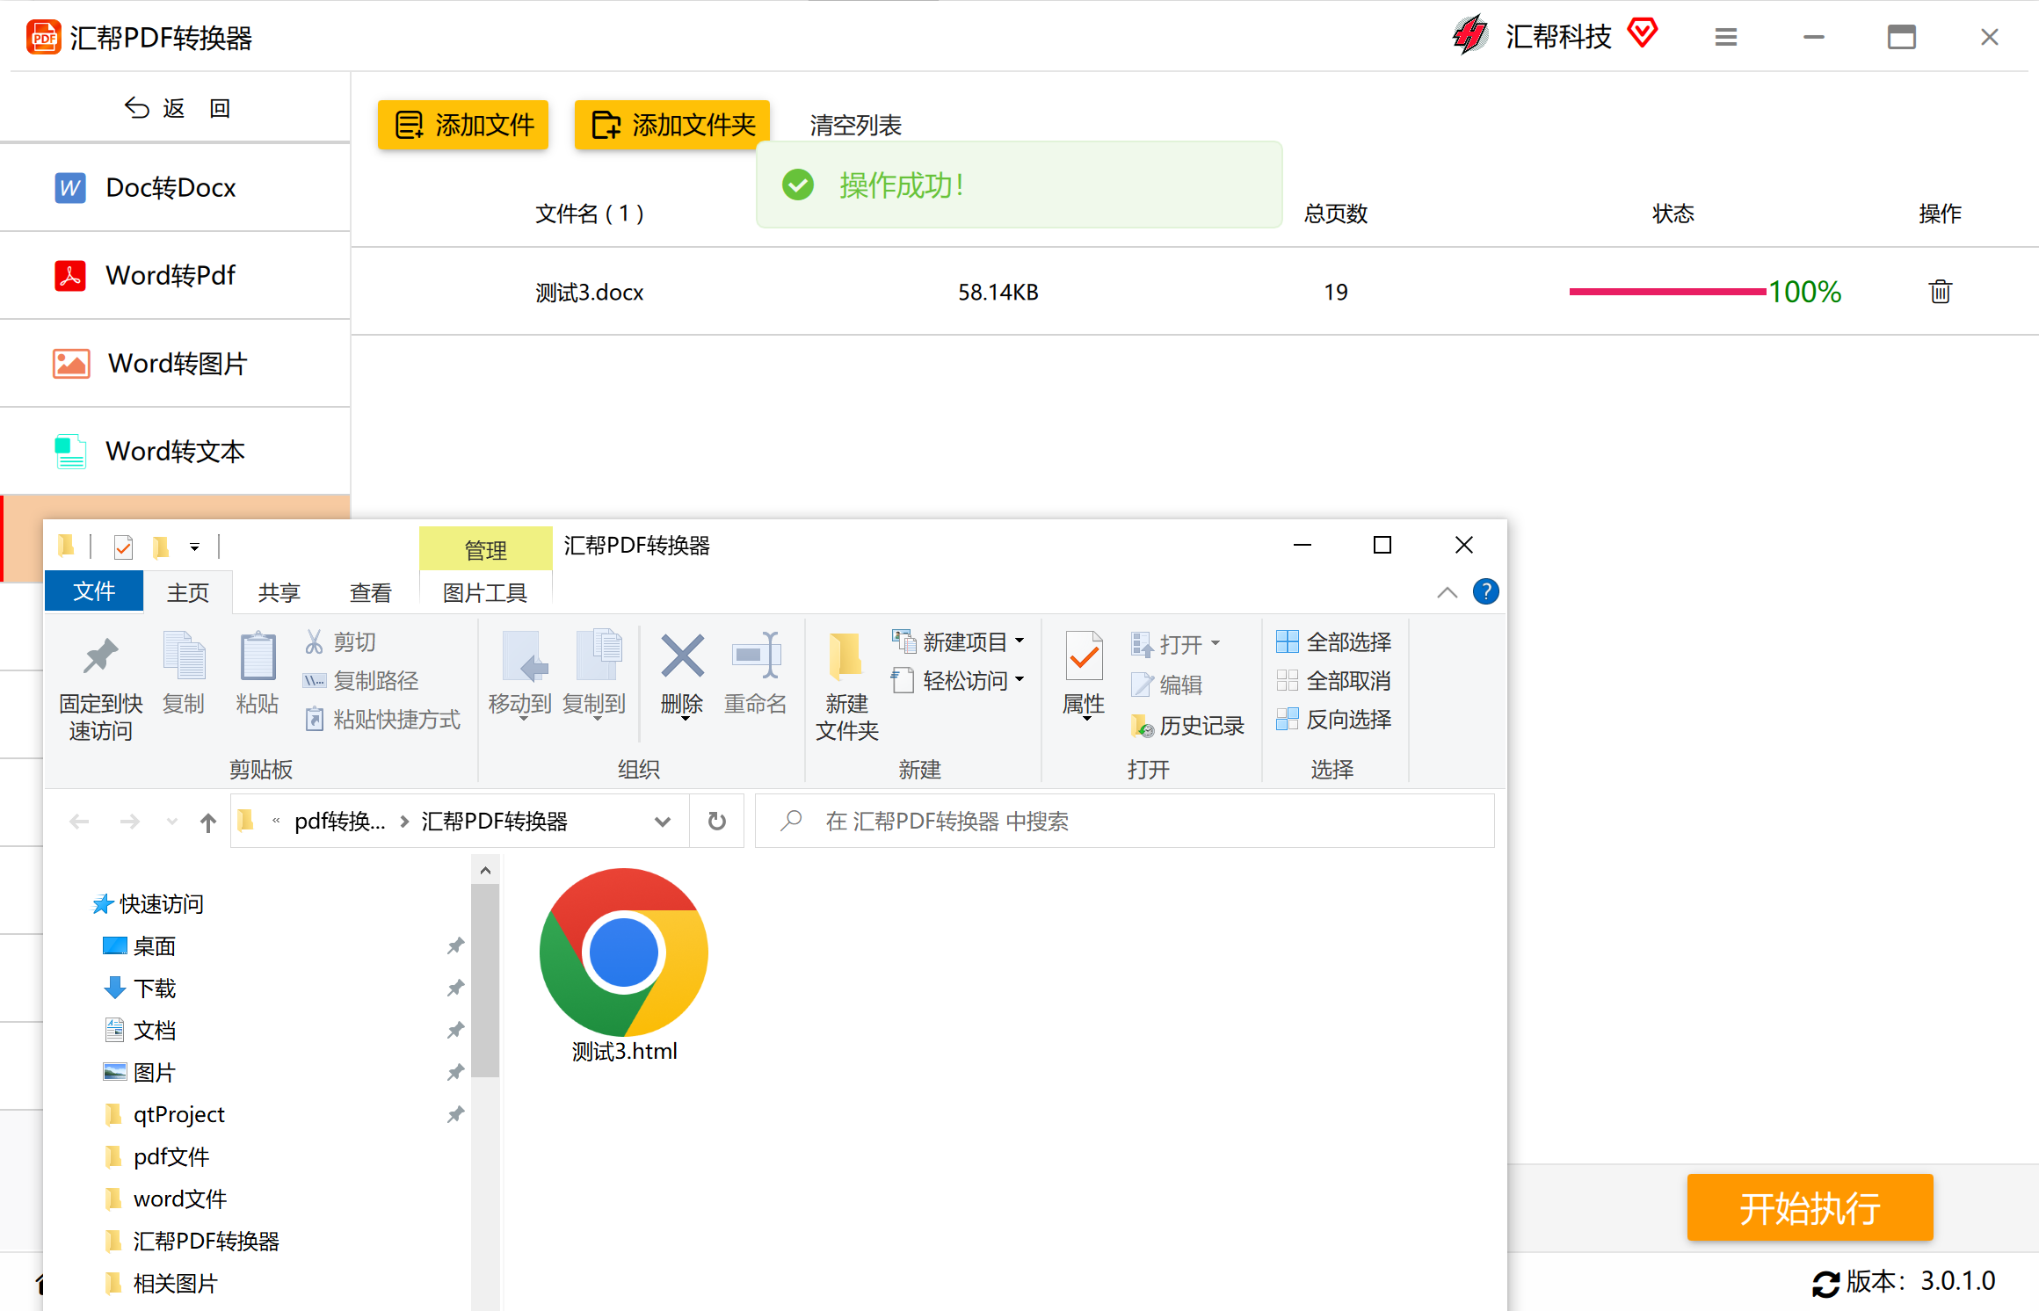Select Word转文本 in sidebar
This screenshot has height=1311, width=2039.
[175, 451]
